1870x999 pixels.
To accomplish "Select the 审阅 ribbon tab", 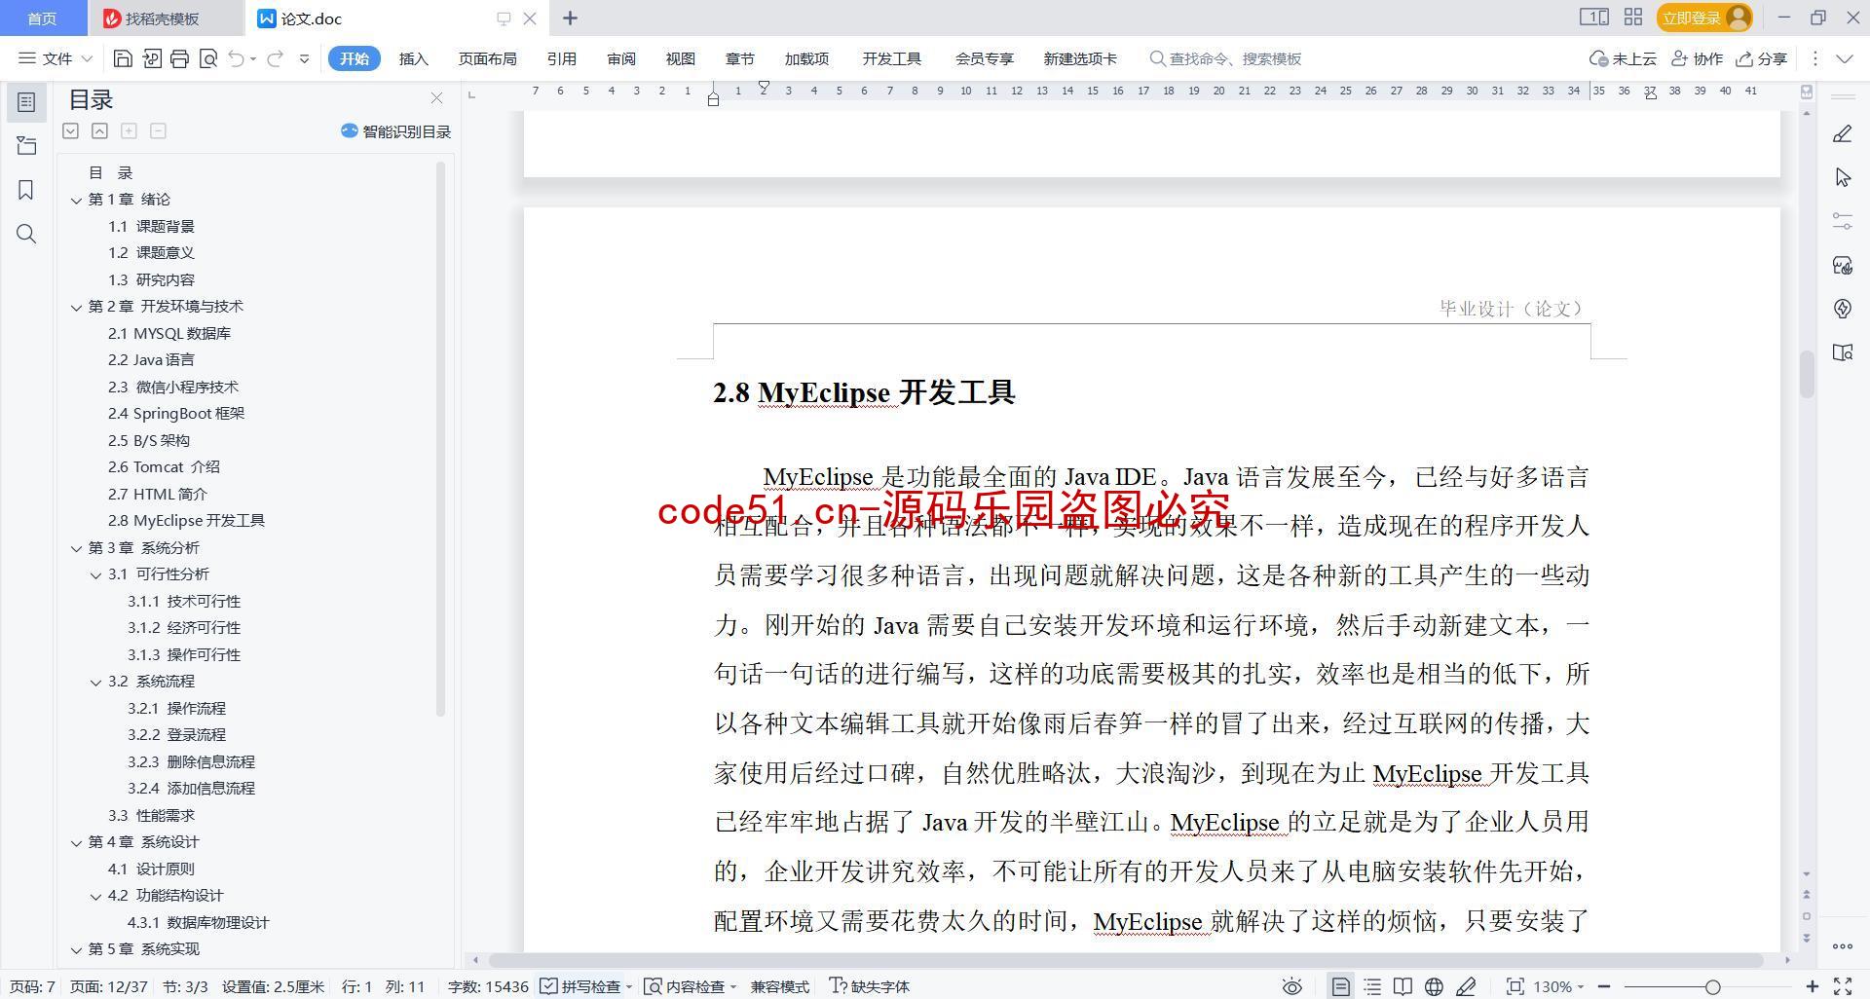I will pyautogui.click(x=620, y=58).
